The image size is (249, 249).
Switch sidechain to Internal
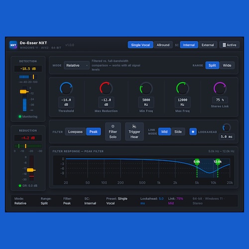click(x=189, y=45)
